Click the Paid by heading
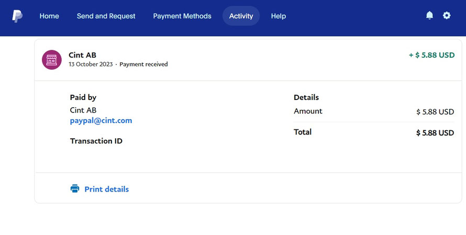 [83, 97]
